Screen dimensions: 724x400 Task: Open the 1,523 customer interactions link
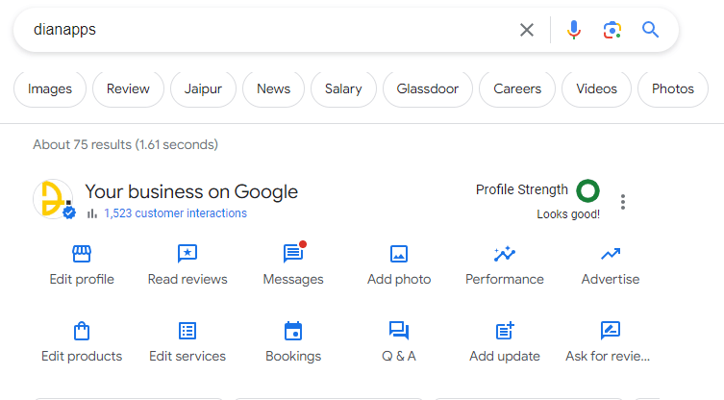click(175, 213)
